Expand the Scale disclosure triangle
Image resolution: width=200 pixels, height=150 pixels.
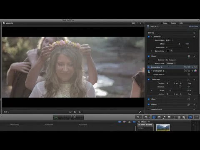(152, 90)
